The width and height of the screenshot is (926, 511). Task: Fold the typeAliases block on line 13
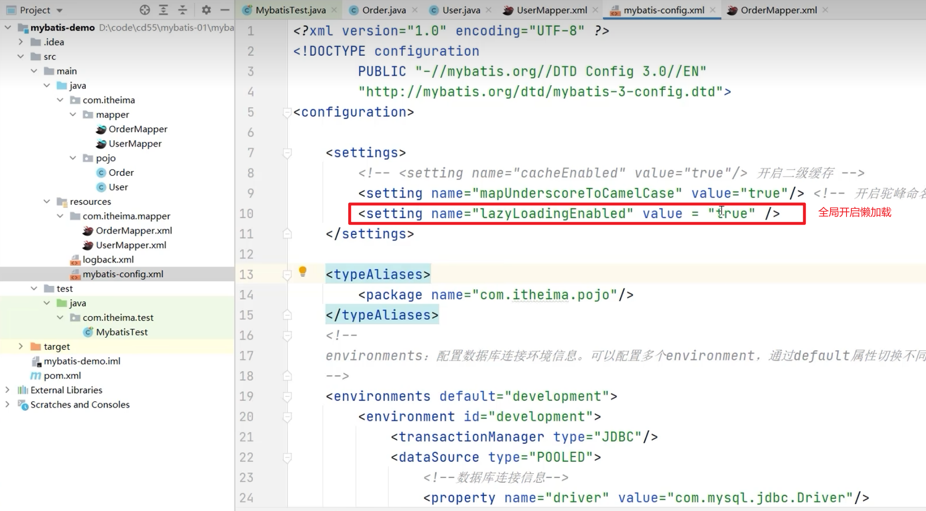click(287, 275)
